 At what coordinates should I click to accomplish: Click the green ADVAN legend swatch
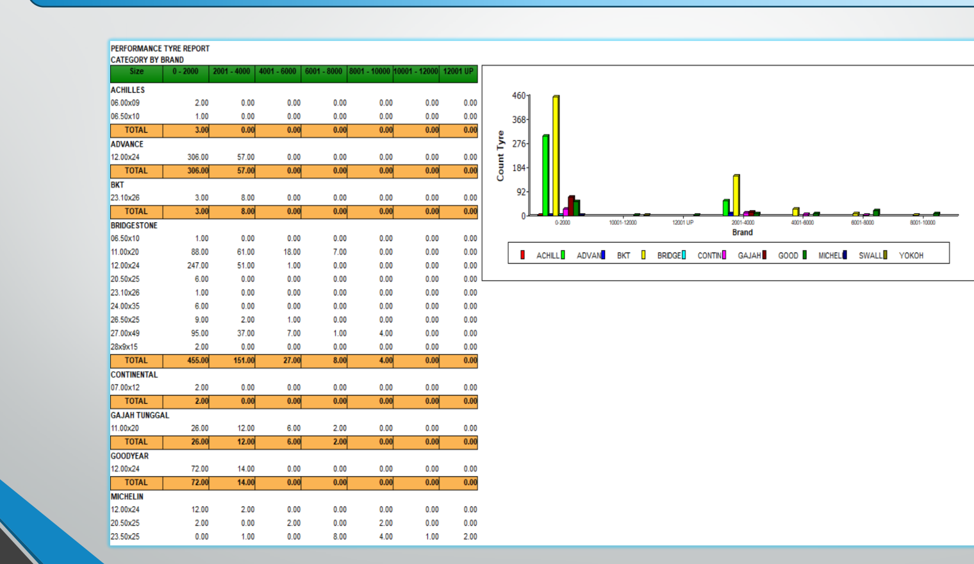click(563, 255)
